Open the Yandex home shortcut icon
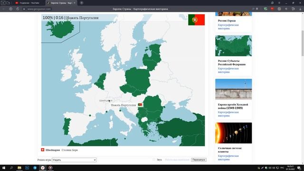This screenshot has height=171, width=304. 10,9
